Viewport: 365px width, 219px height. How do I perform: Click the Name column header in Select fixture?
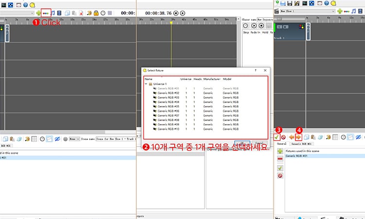click(148, 79)
